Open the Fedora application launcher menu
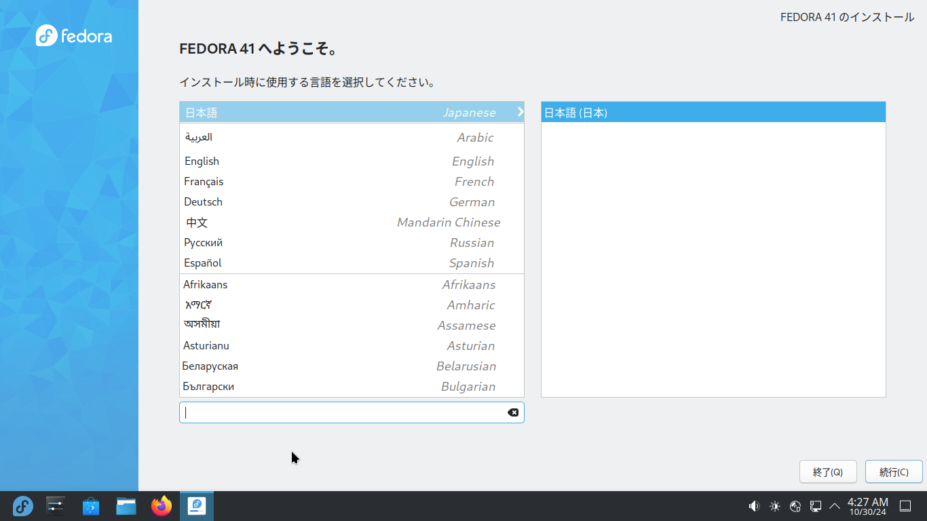The width and height of the screenshot is (927, 521). click(x=23, y=506)
